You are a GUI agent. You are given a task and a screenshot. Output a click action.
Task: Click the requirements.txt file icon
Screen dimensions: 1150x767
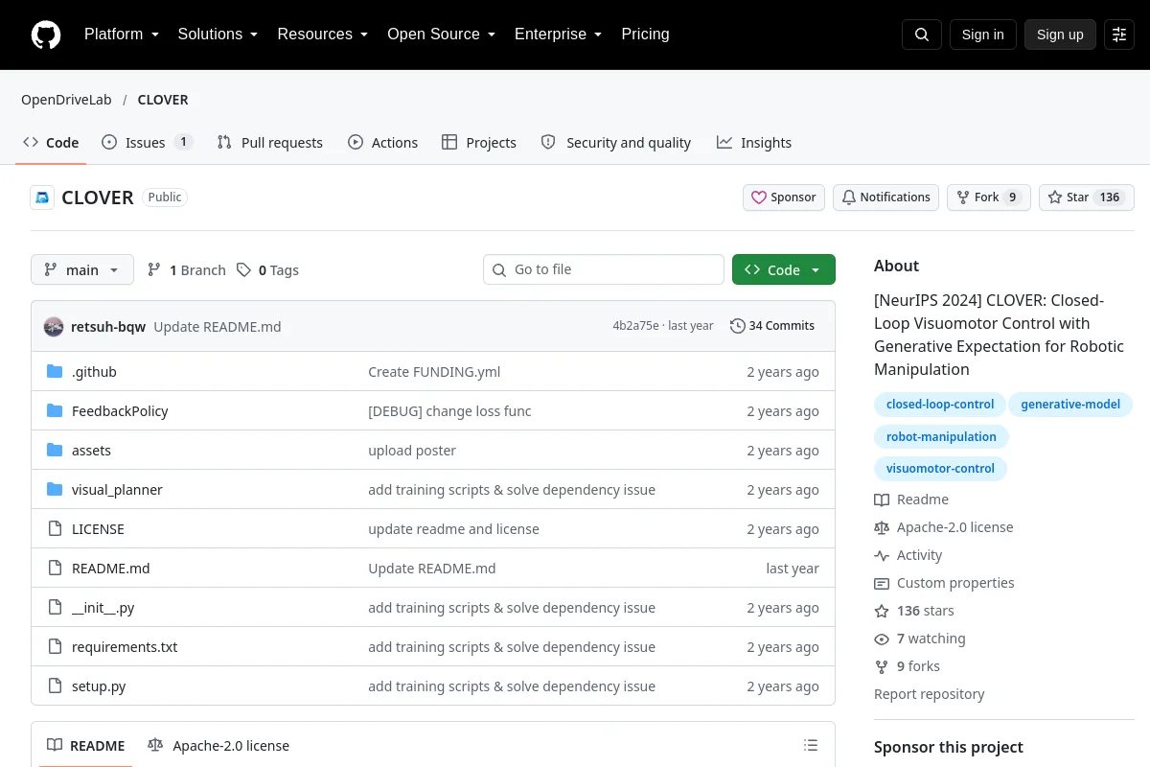click(55, 647)
